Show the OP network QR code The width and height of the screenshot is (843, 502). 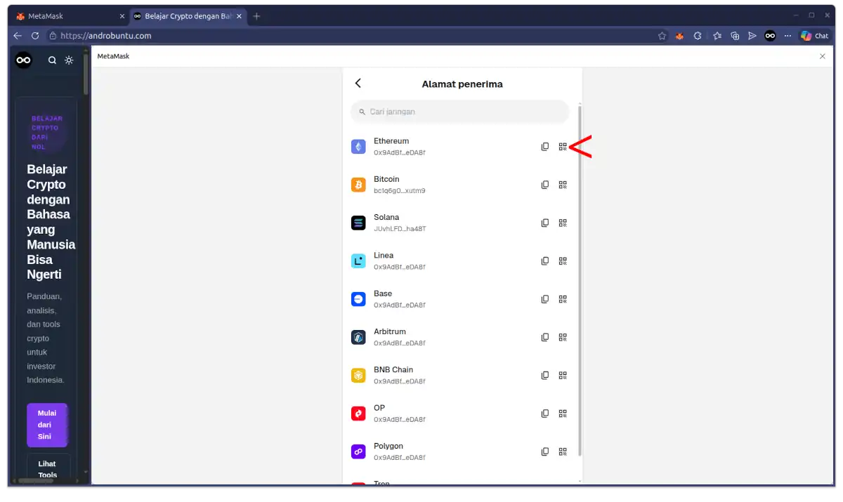coord(563,414)
